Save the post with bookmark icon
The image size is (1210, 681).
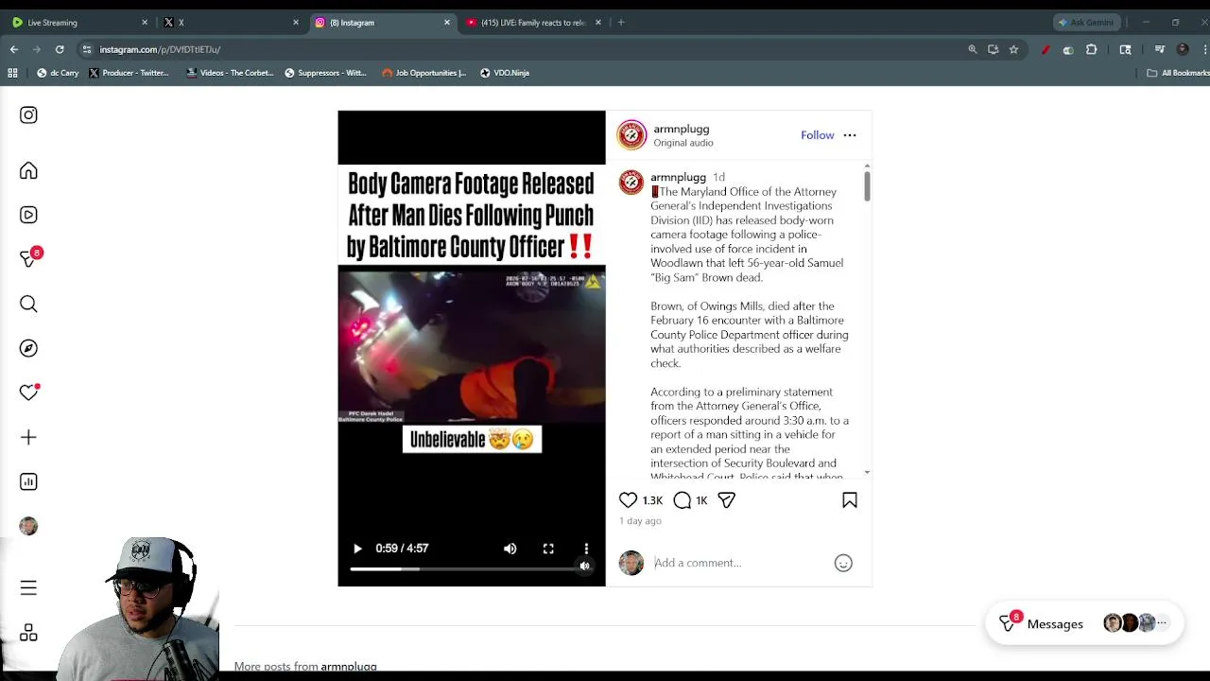(x=850, y=500)
